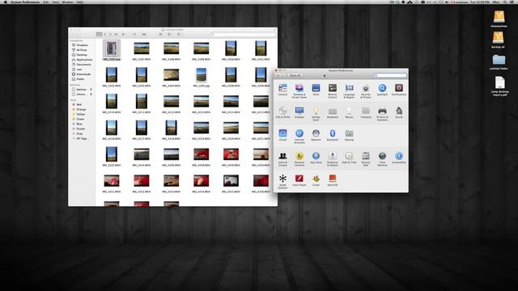Open the General preferences pane
The width and height of the screenshot is (518, 291).
(x=282, y=90)
